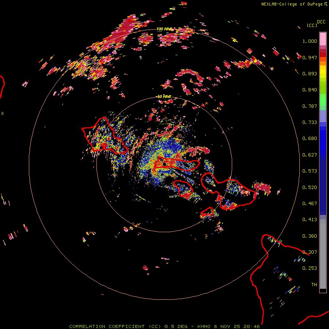Image resolution: width=329 pixels, height=329 pixels.
Task: Select the 0.840 legend value
Action: [310, 90]
